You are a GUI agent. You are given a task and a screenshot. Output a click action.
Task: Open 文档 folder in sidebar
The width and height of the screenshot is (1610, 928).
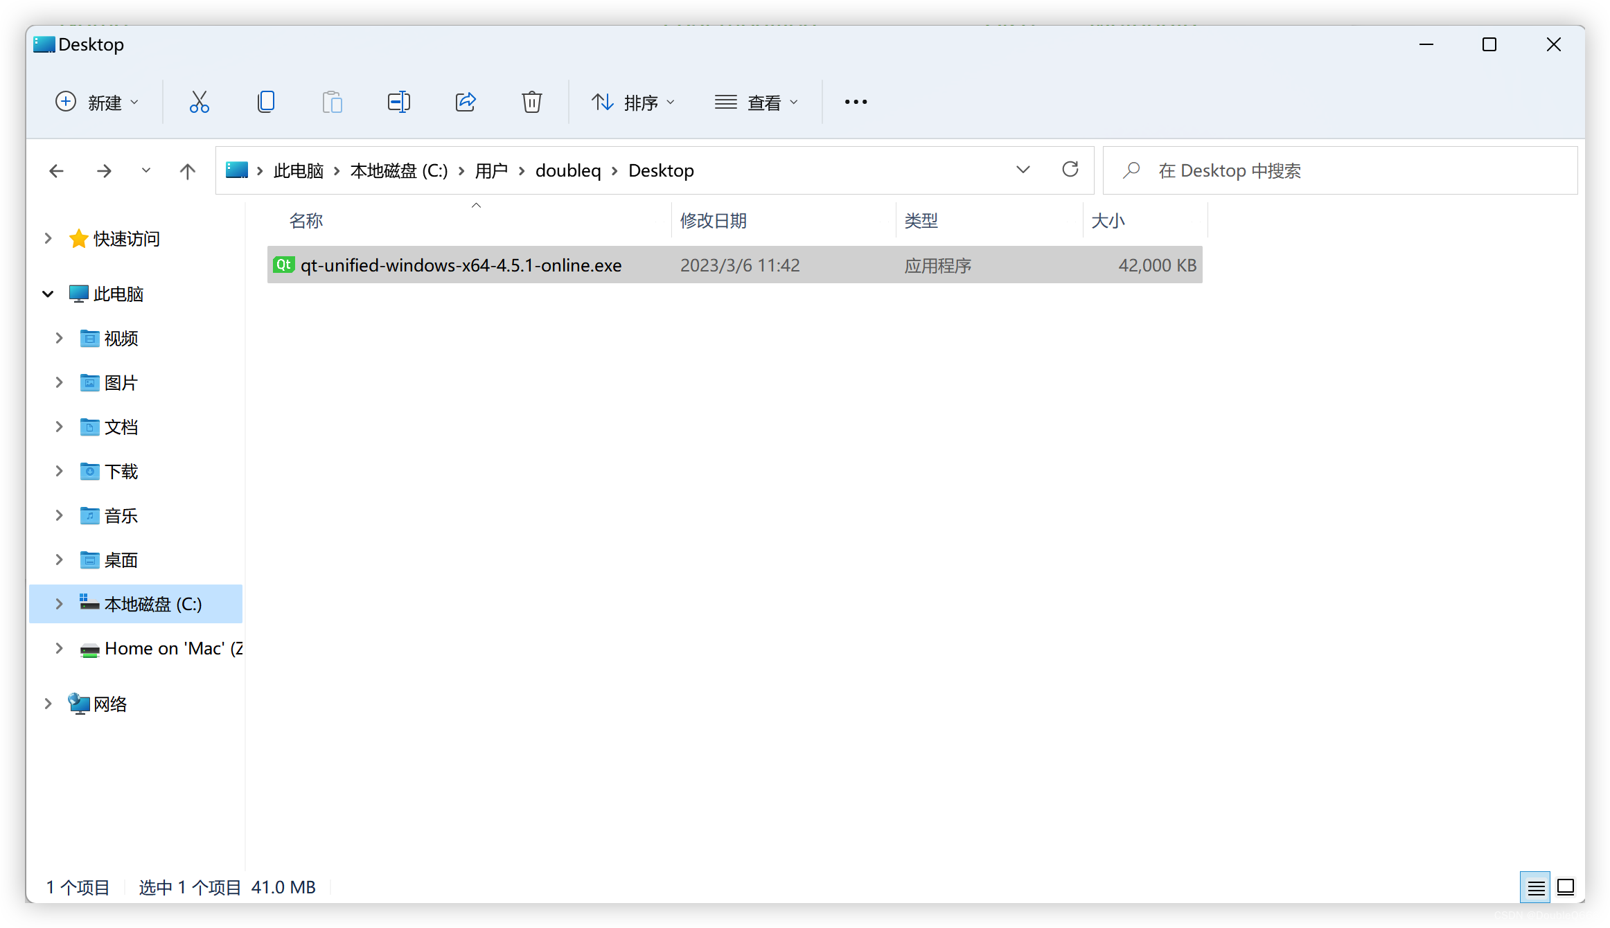point(109,427)
